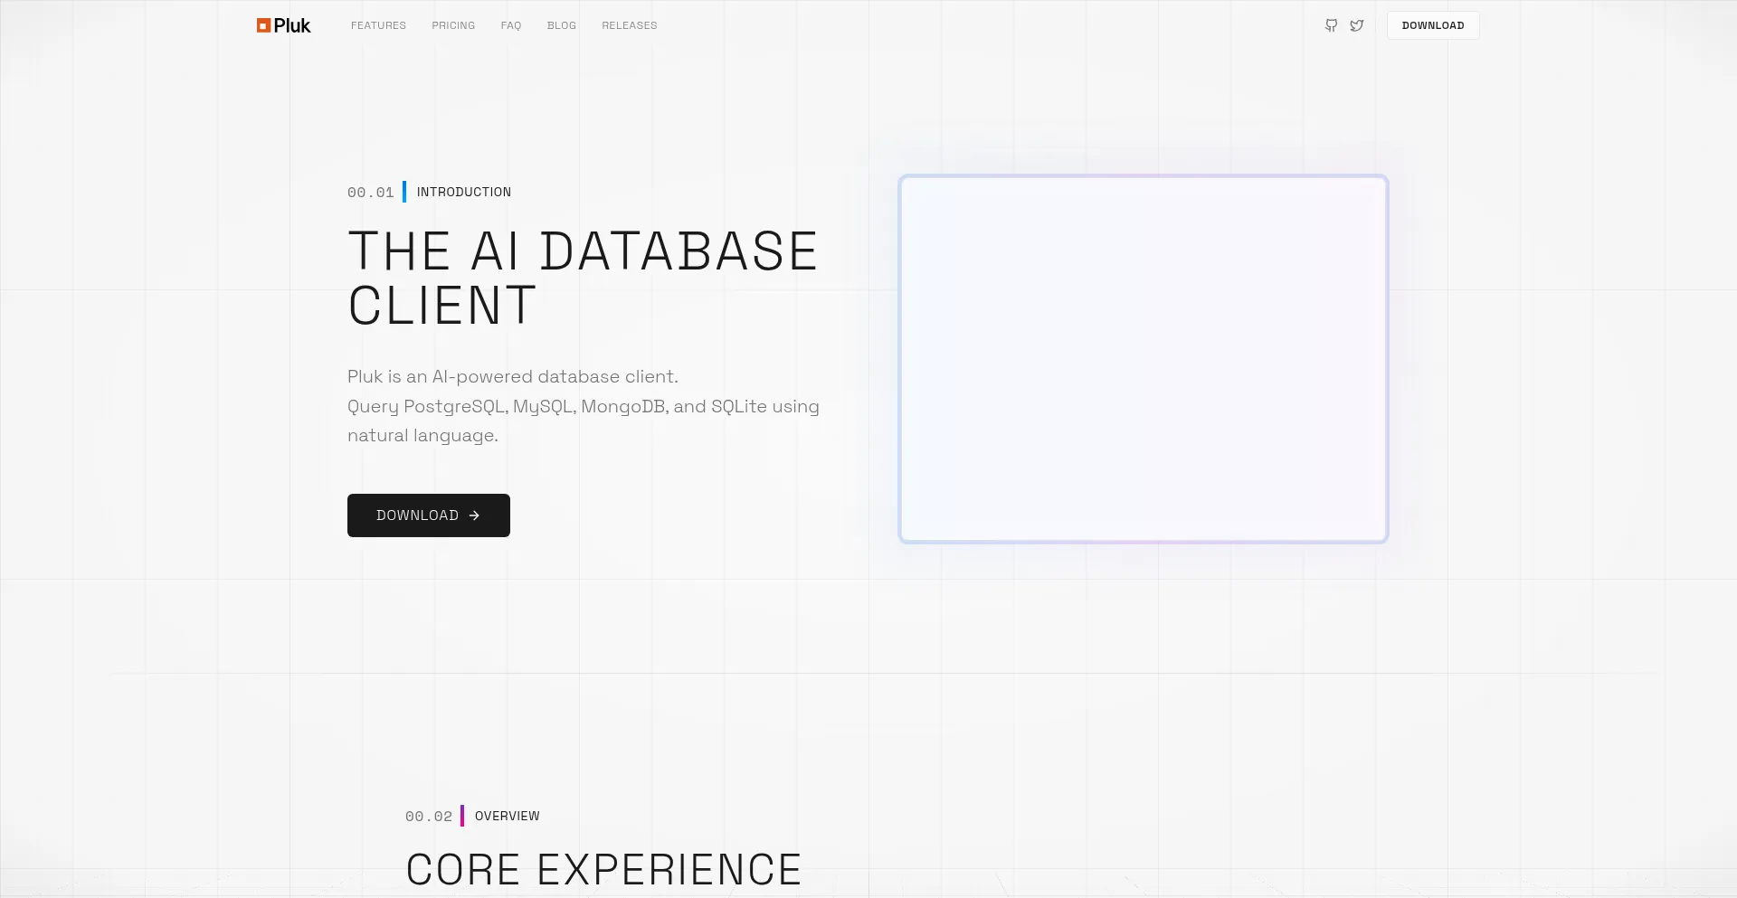This screenshot has width=1737, height=898.
Task: Open the Pricing nav item
Action: click(453, 25)
